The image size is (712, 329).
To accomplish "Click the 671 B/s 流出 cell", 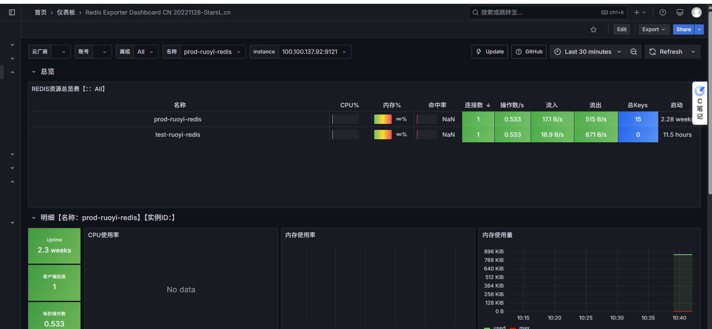I will click(596, 135).
